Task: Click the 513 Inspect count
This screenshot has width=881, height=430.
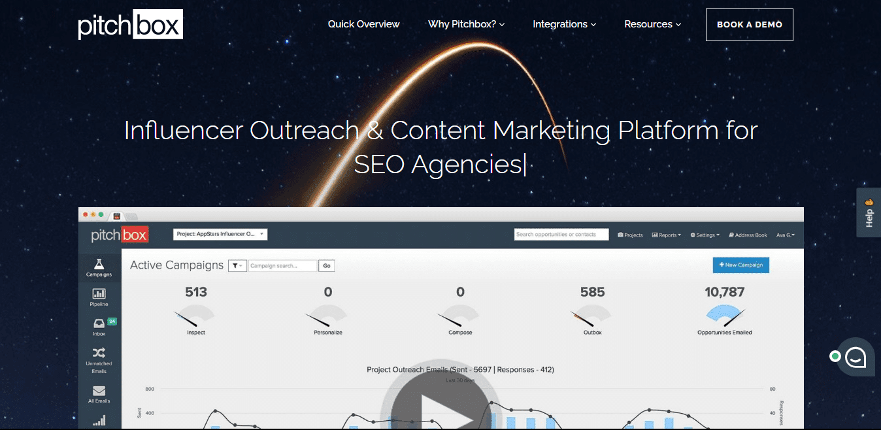Action: pyautogui.click(x=196, y=292)
